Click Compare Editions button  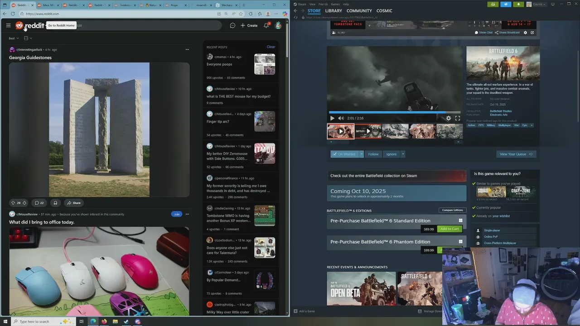(452, 210)
